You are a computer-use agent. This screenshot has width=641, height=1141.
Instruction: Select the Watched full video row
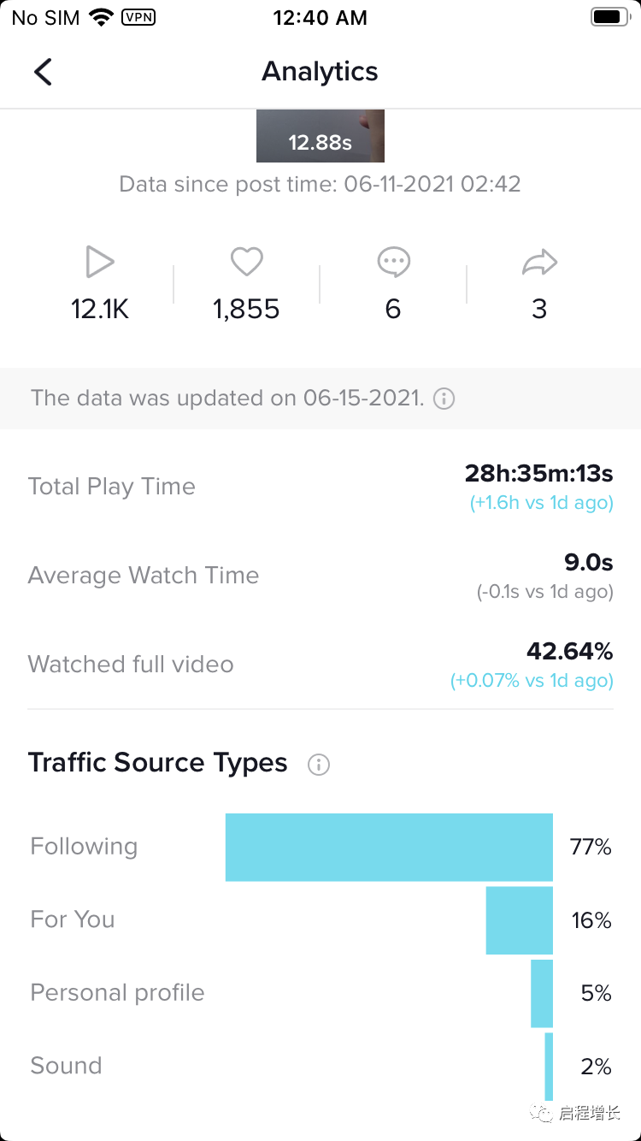320,665
